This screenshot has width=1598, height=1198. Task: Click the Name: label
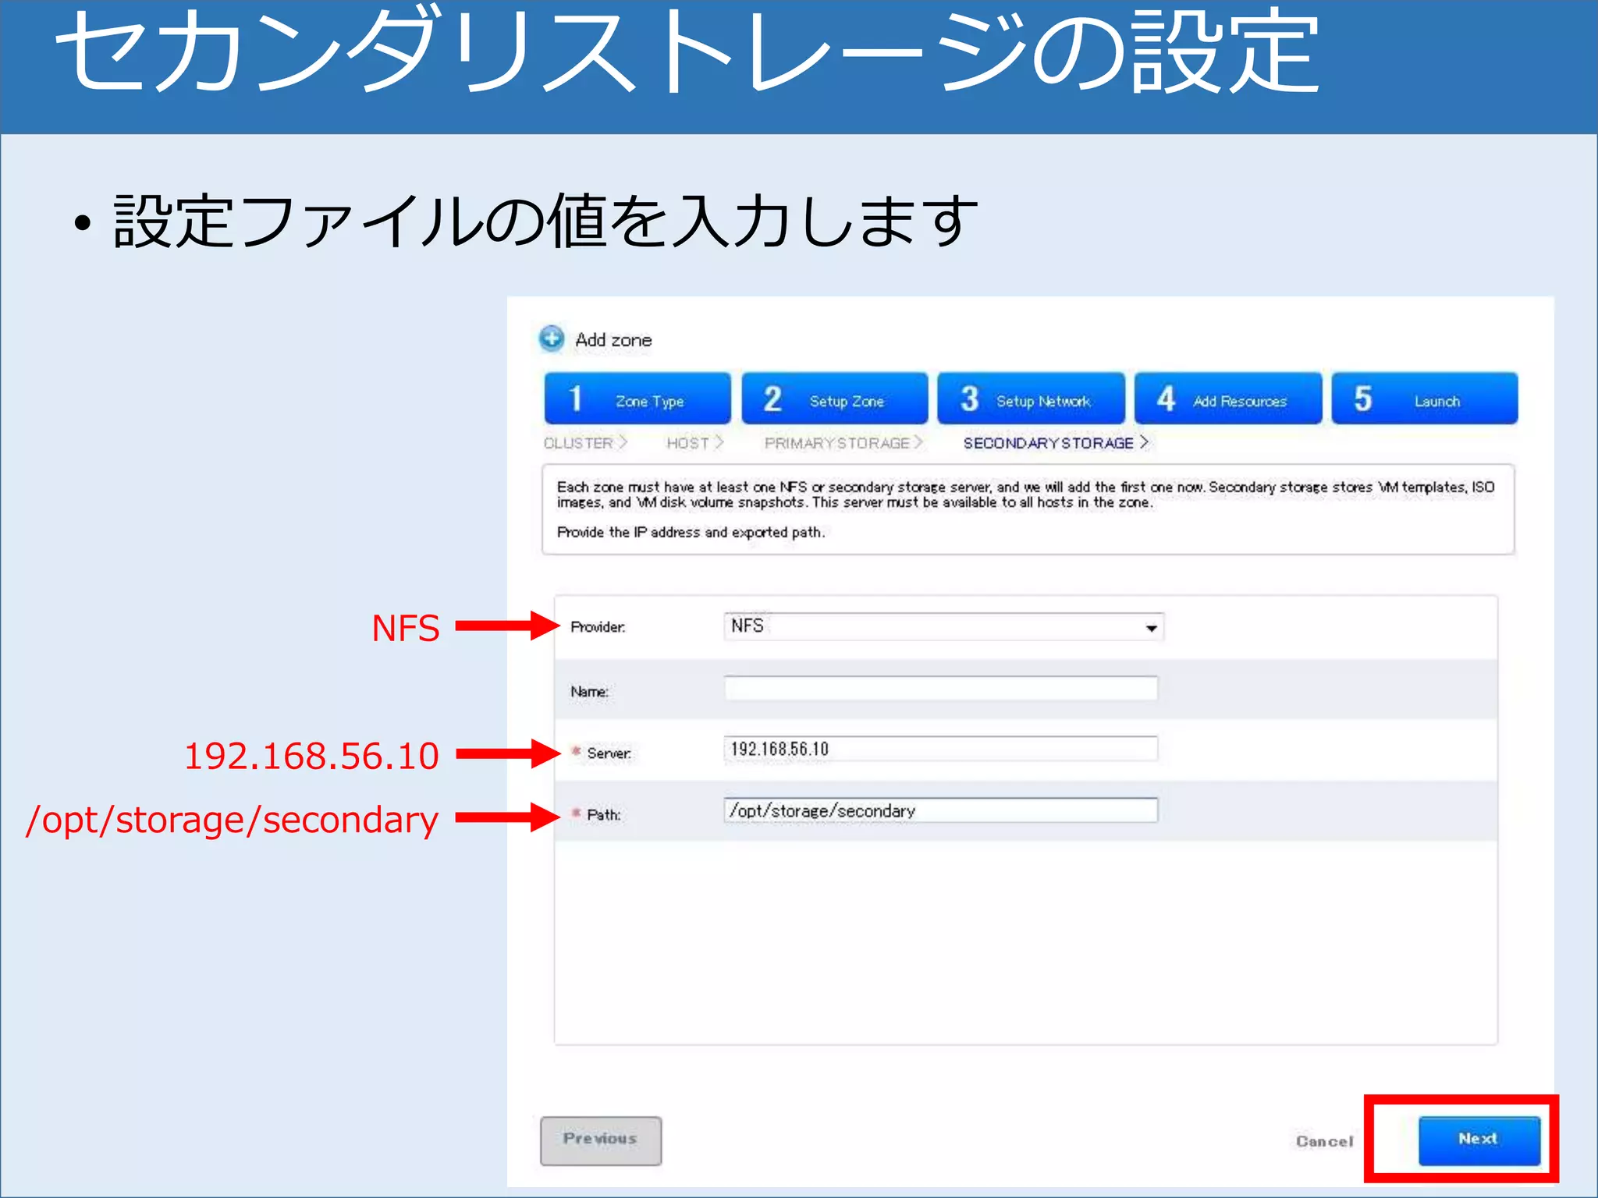tap(589, 692)
